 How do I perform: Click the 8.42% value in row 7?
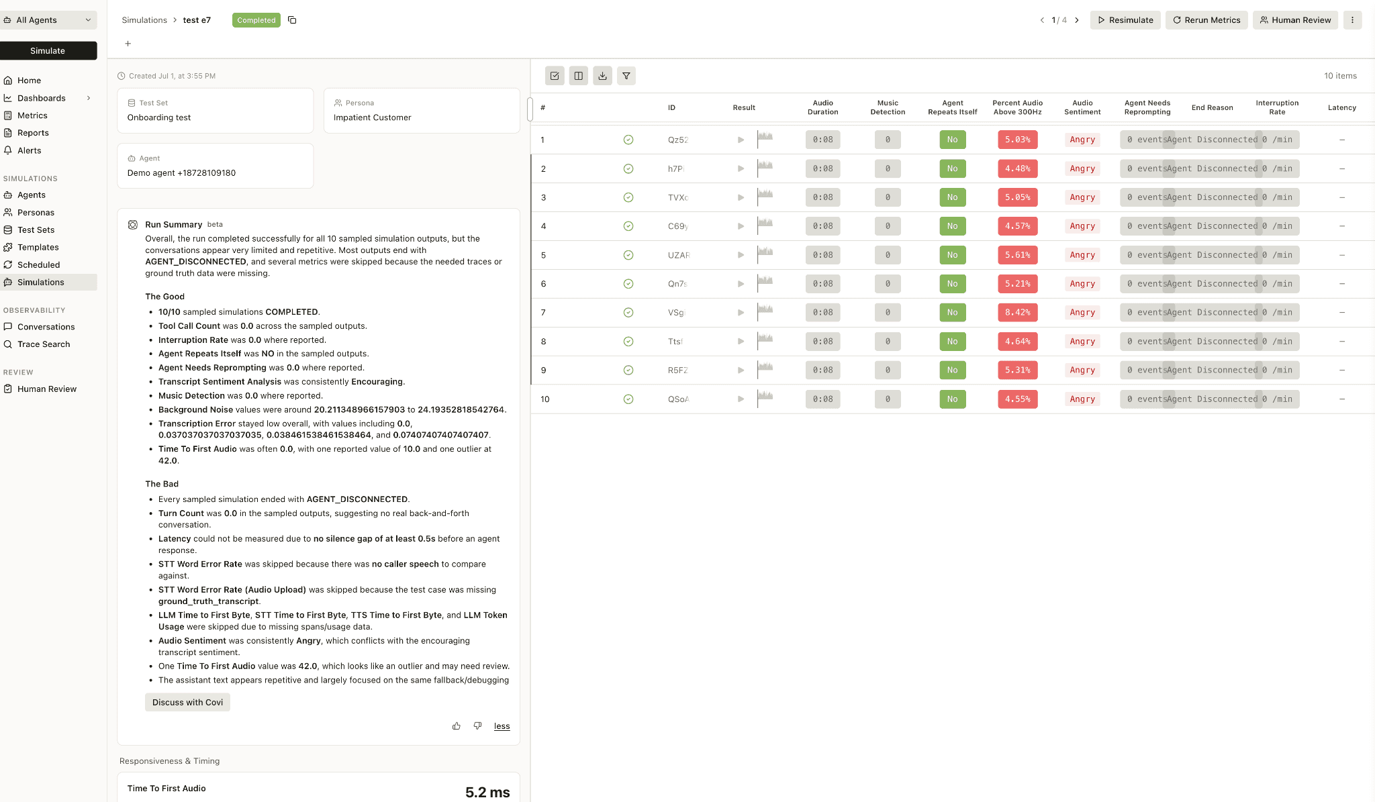[x=1017, y=312]
